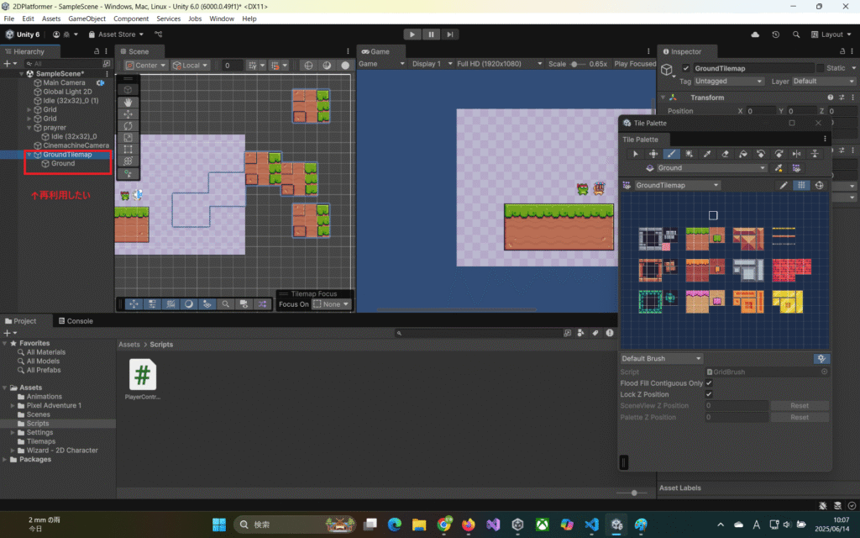
Task: Click the flip horizontally tile icon
Action: click(x=797, y=154)
